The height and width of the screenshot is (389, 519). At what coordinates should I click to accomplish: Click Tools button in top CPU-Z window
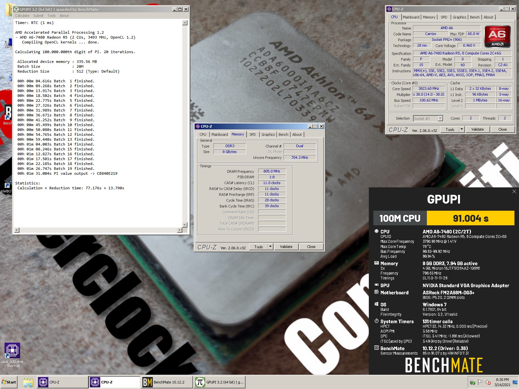point(450,129)
